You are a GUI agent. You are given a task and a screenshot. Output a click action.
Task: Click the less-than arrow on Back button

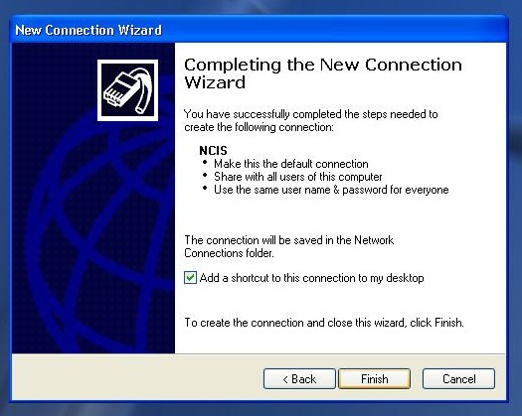click(285, 379)
